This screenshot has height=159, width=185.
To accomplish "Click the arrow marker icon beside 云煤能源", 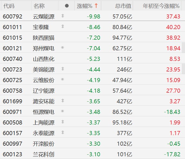I will (63, 16).
